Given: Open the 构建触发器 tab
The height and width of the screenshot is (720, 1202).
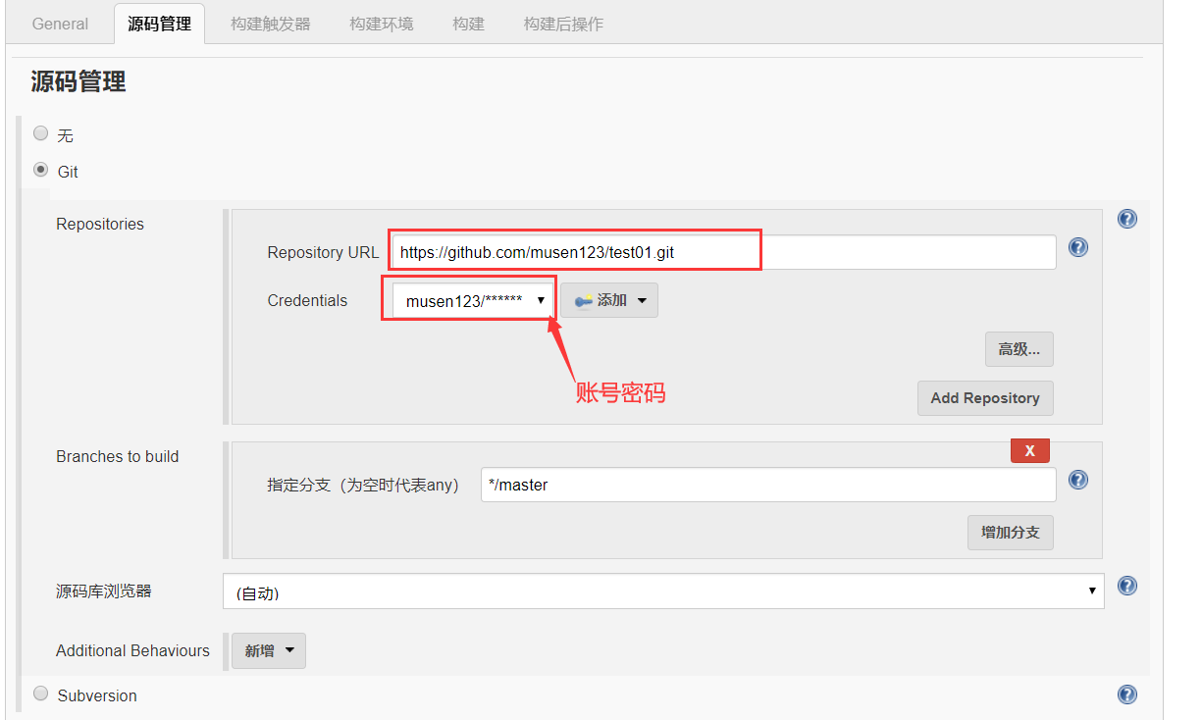Looking at the screenshot, I should (x=271, y=24).
